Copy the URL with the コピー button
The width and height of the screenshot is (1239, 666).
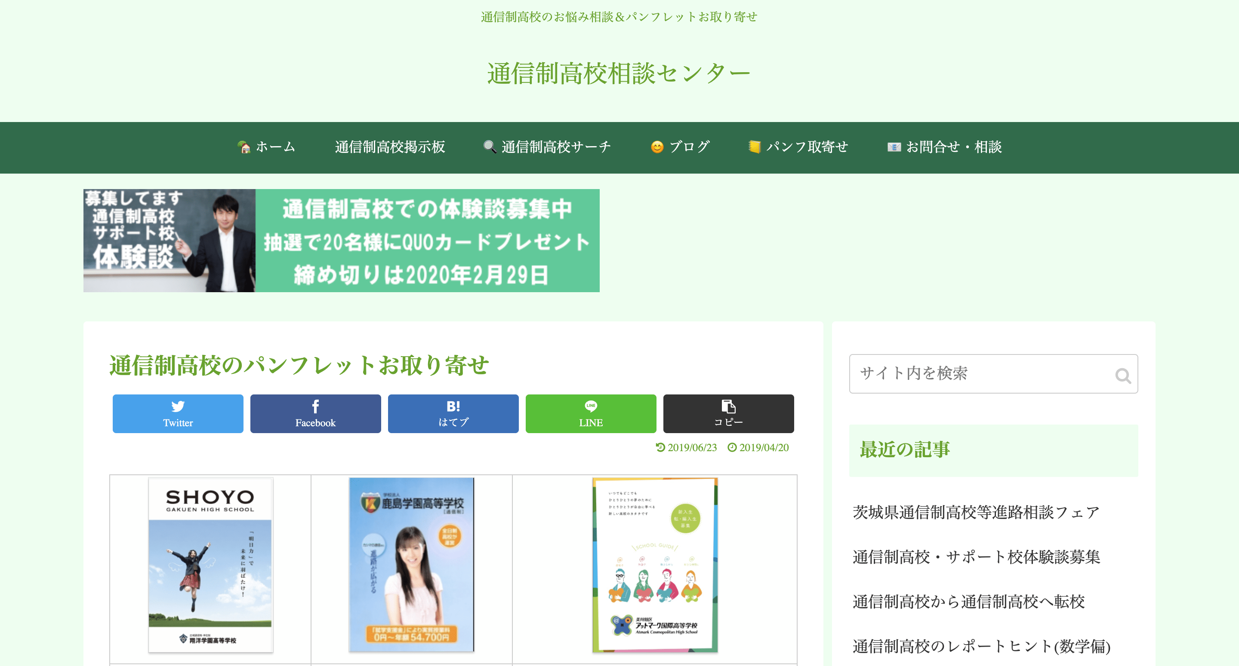tap(728, 414)
